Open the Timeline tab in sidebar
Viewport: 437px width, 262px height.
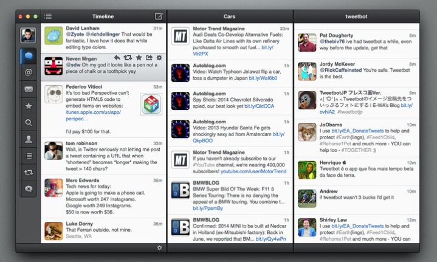point(28,56)
